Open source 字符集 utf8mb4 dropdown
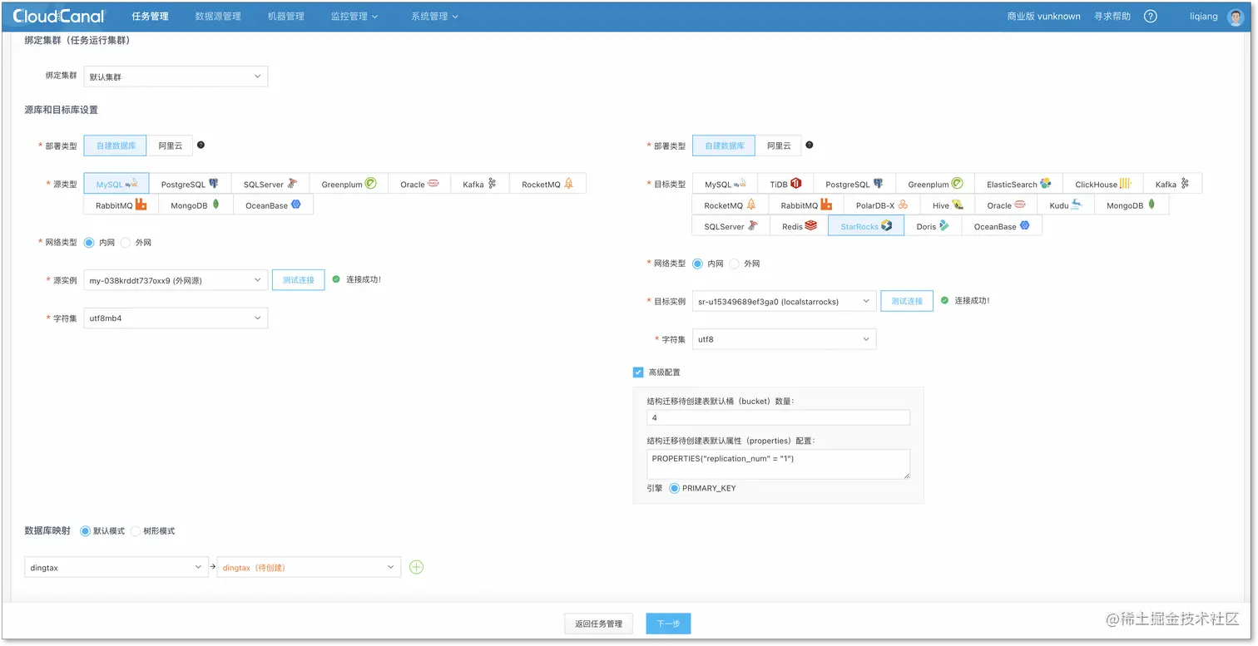The image size is (1258, 646). pyautogui.click(x=176, y=318)
